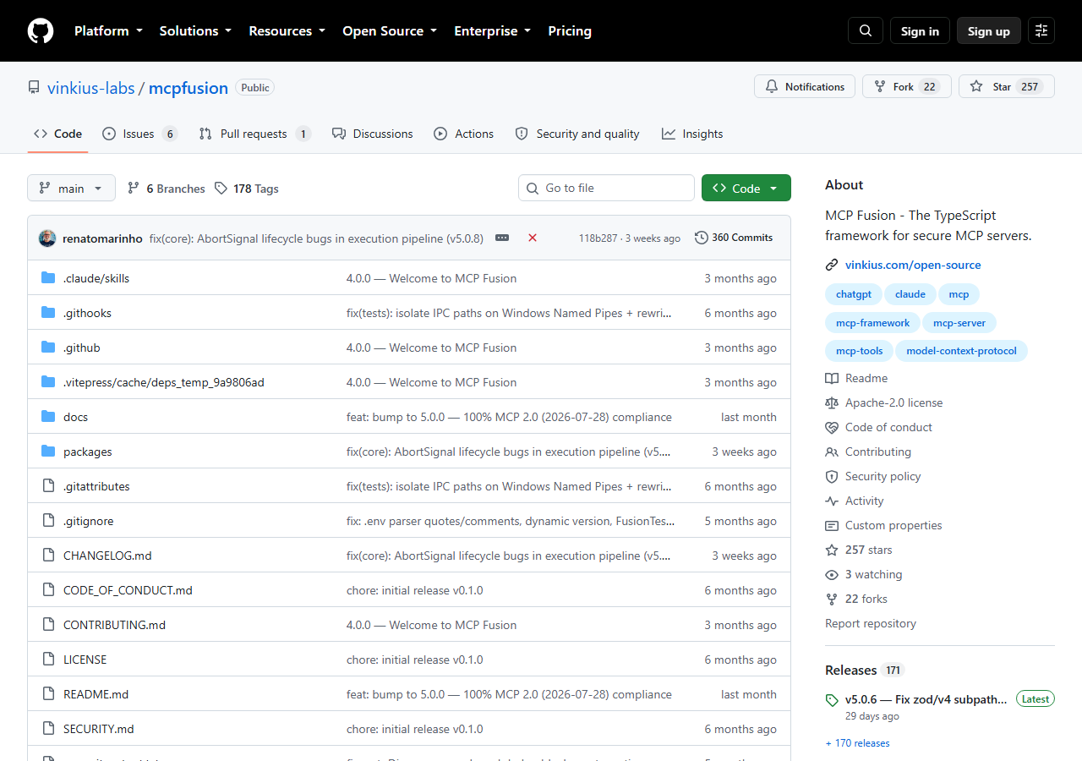The image size is (1082, 761).
Task: Open the model-context-protocol topic tag
Action: coord(962,351)
